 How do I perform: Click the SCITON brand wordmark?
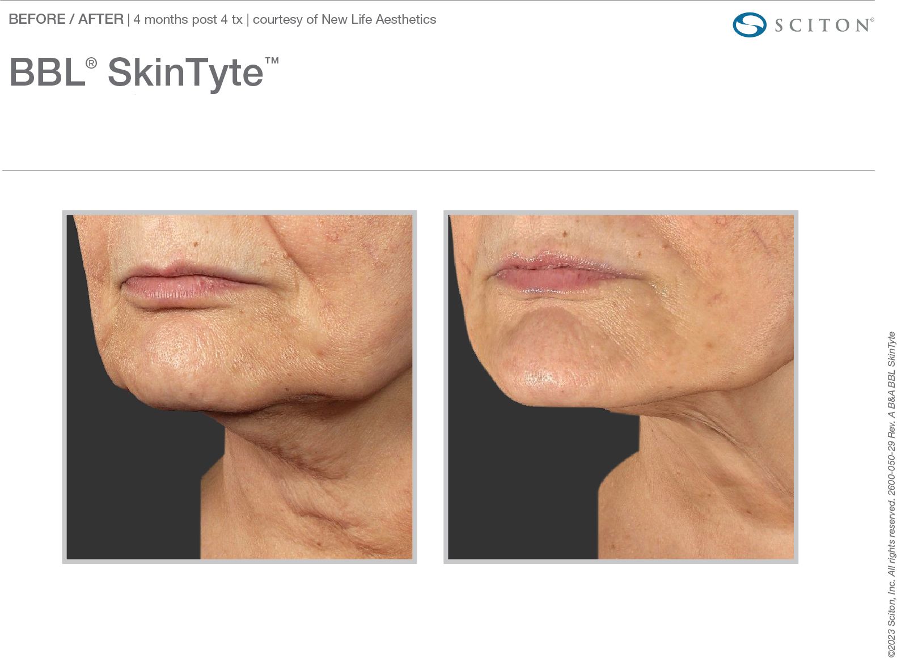824,25
